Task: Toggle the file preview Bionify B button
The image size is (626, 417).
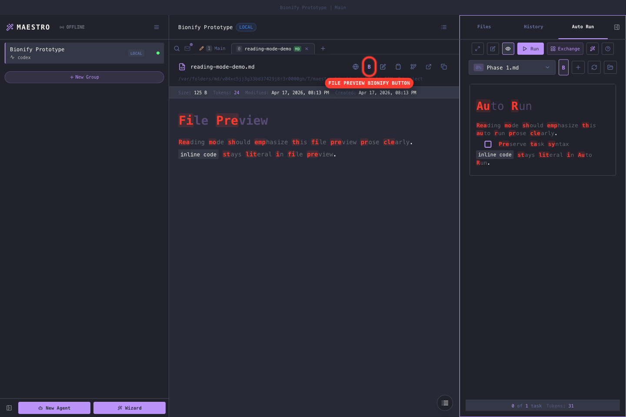Action: (369, 67)
